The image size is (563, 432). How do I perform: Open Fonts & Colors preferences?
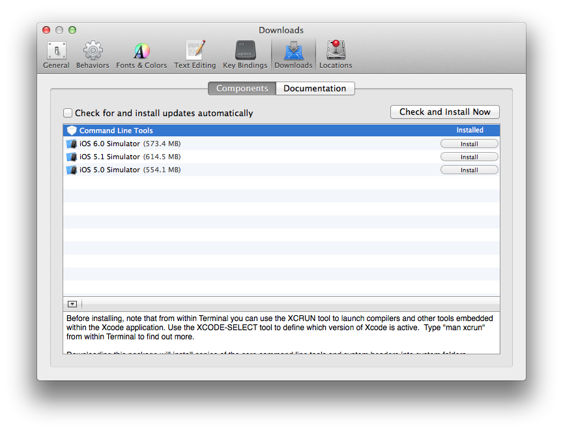141,55
